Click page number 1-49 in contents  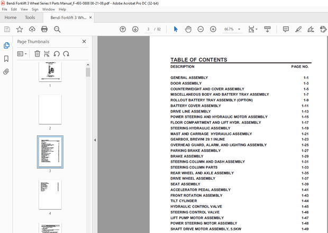pyautogui.click(x=305, y=229)
